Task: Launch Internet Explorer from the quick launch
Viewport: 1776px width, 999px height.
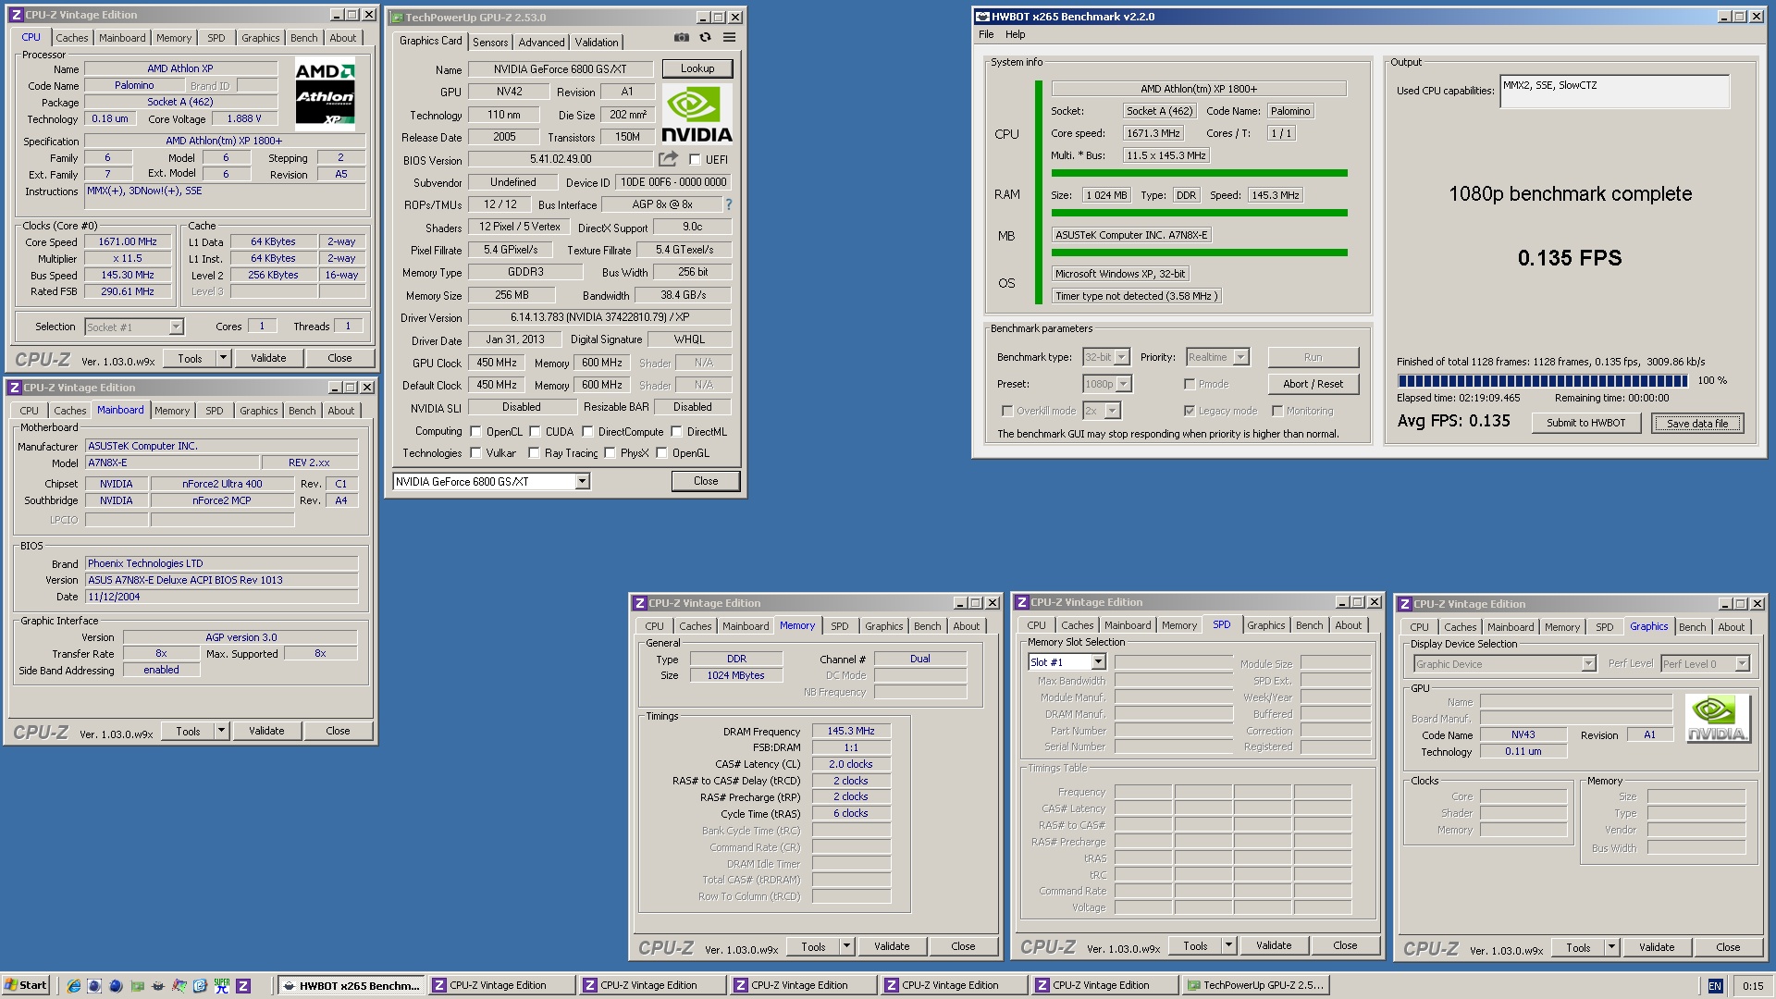Action: (x=74, y=986)
